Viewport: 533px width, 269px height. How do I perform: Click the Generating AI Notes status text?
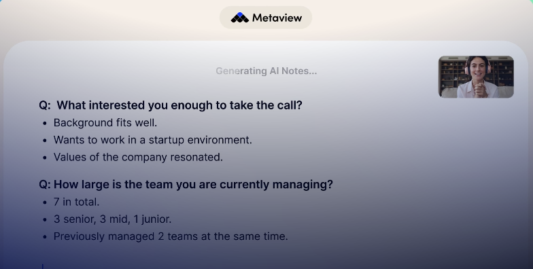pos(266,71)
